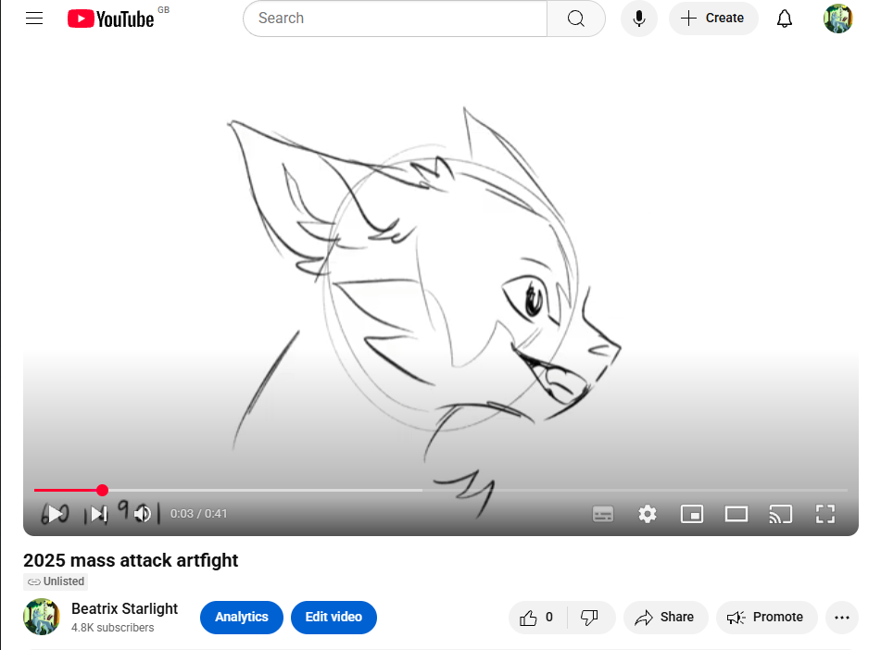The width and height of the screenshot is (881, 650).
Task: Click the magnifier search button
Action: (x=575, y=19)
